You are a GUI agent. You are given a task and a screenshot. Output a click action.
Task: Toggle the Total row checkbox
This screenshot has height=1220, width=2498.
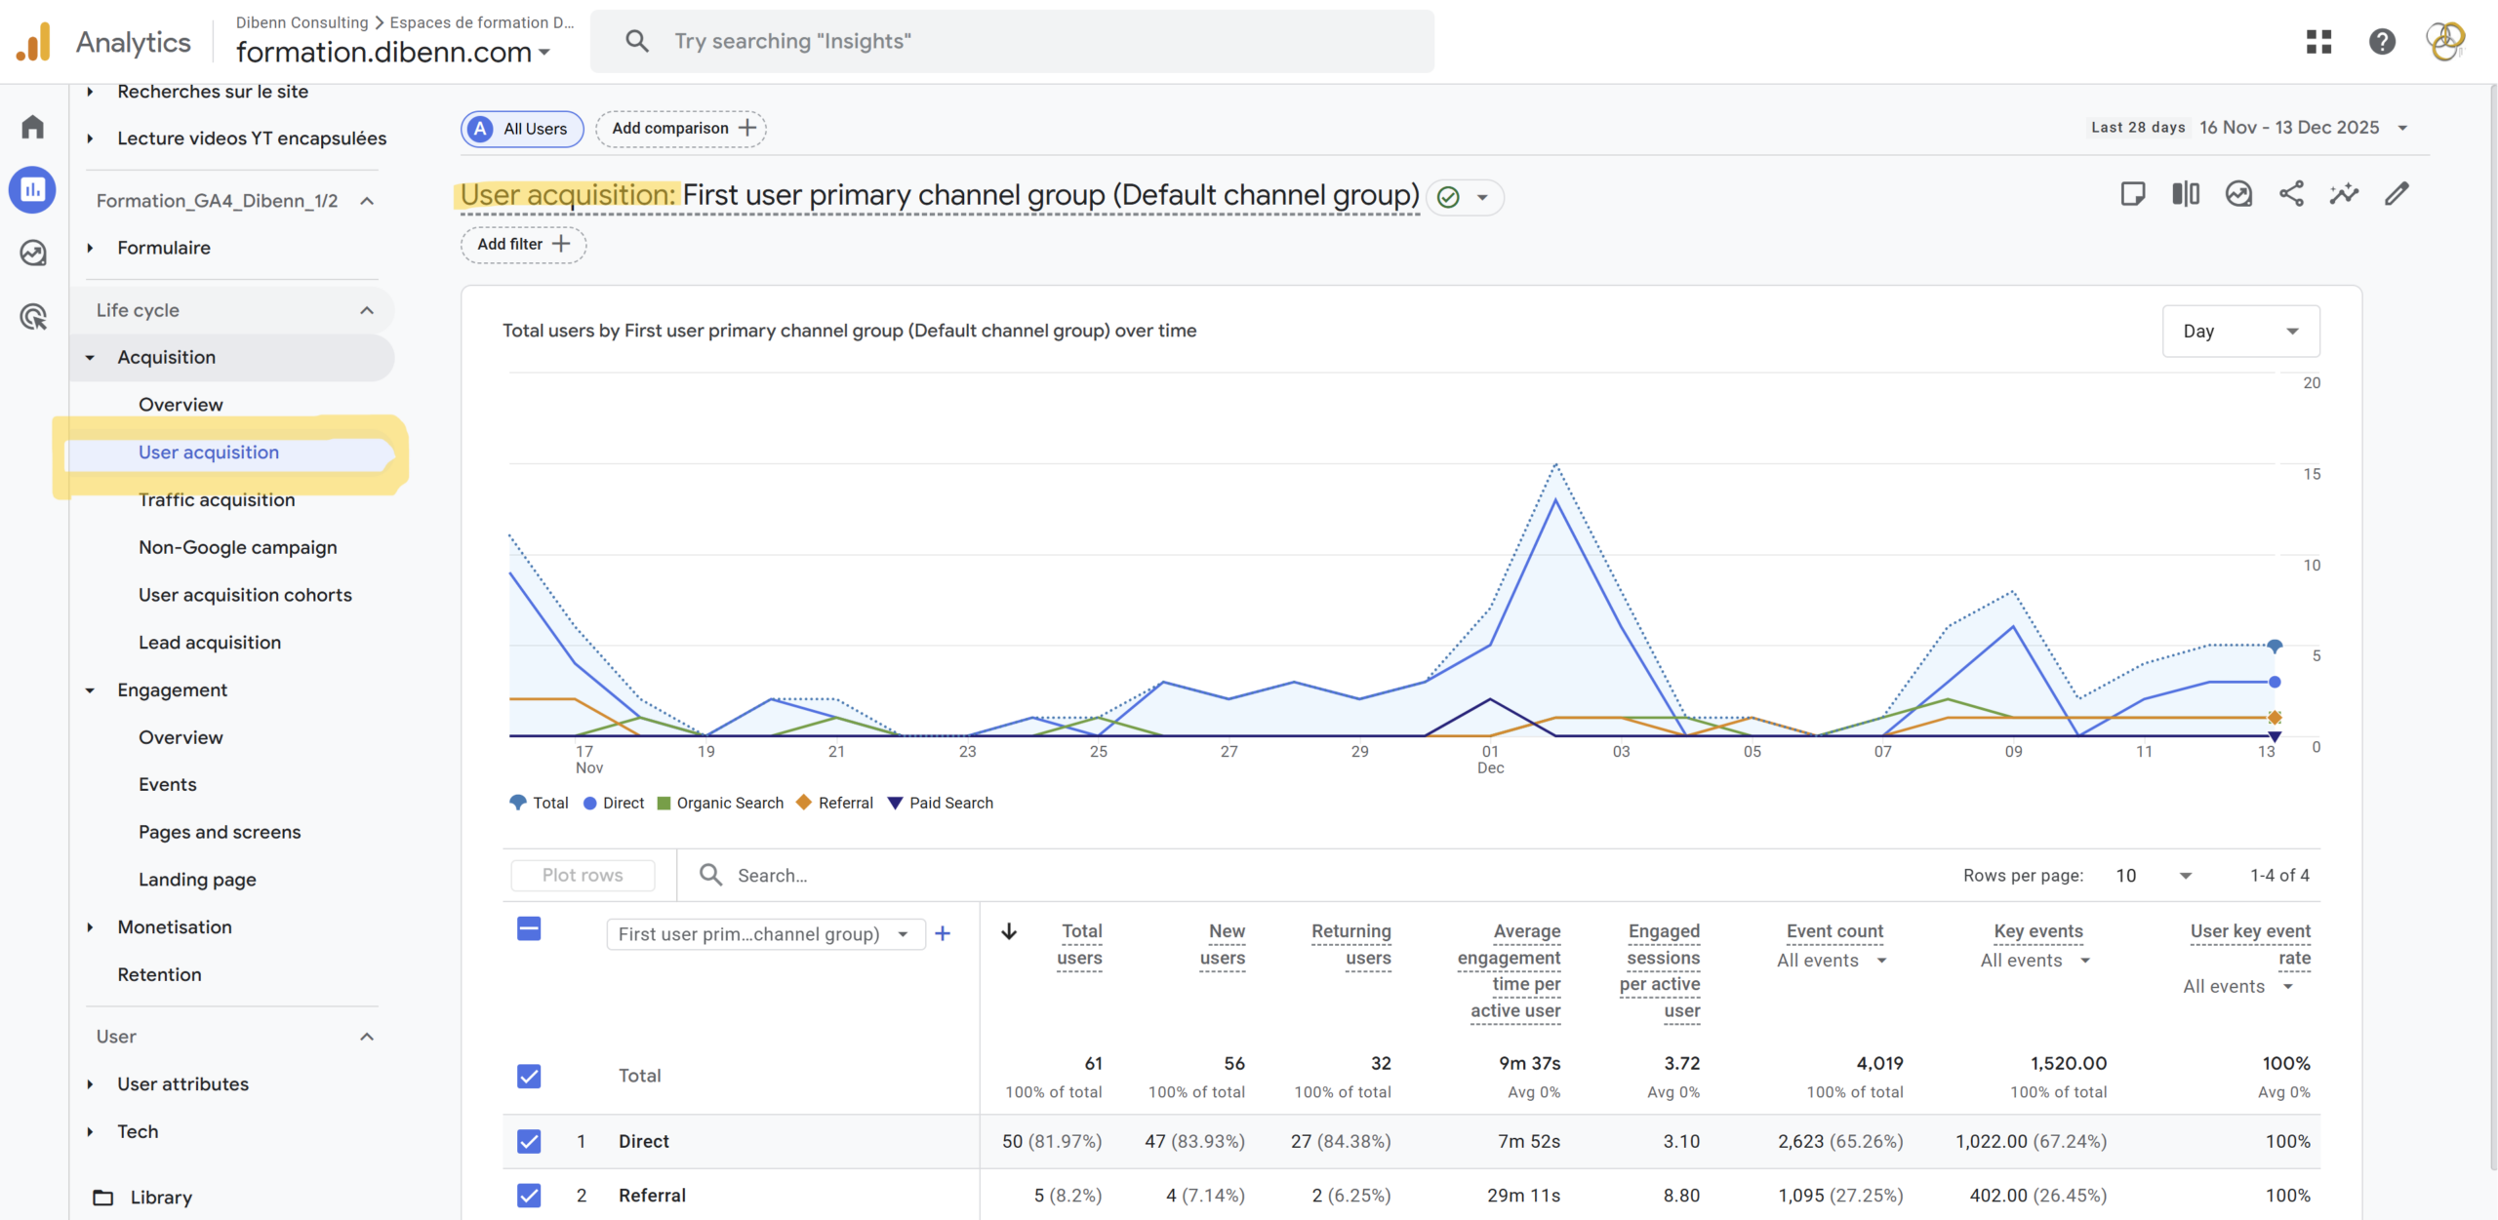529,1076
